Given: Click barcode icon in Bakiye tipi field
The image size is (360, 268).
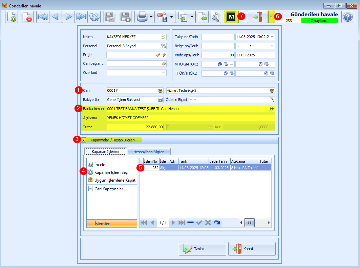Looking at the screenshot, I should 160,100.
